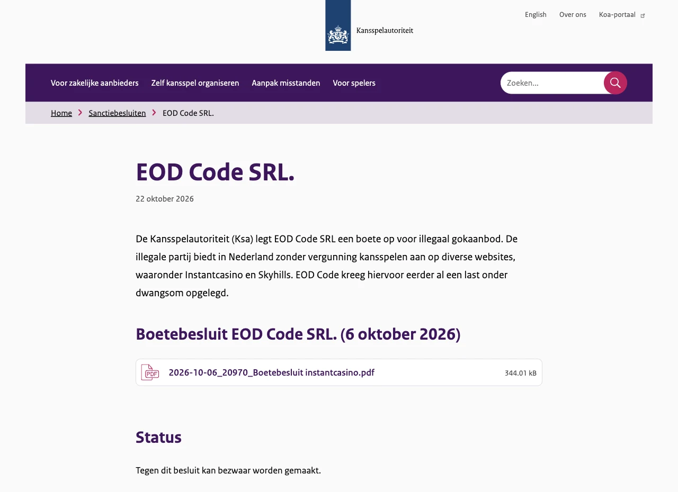Click the intro paragraph about illegaal gokaanbod
The width and height of the screenshot is (678, 492).
(x=327, y=266)
